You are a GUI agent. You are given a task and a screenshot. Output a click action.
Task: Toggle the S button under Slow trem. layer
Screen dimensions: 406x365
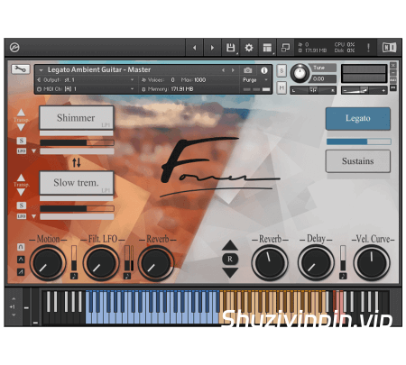point(21,205)
